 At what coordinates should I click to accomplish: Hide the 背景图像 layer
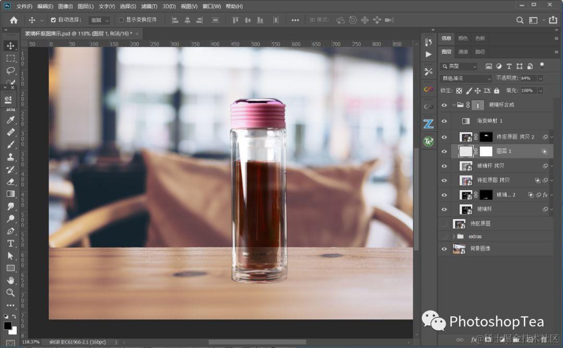click(444, 249)
